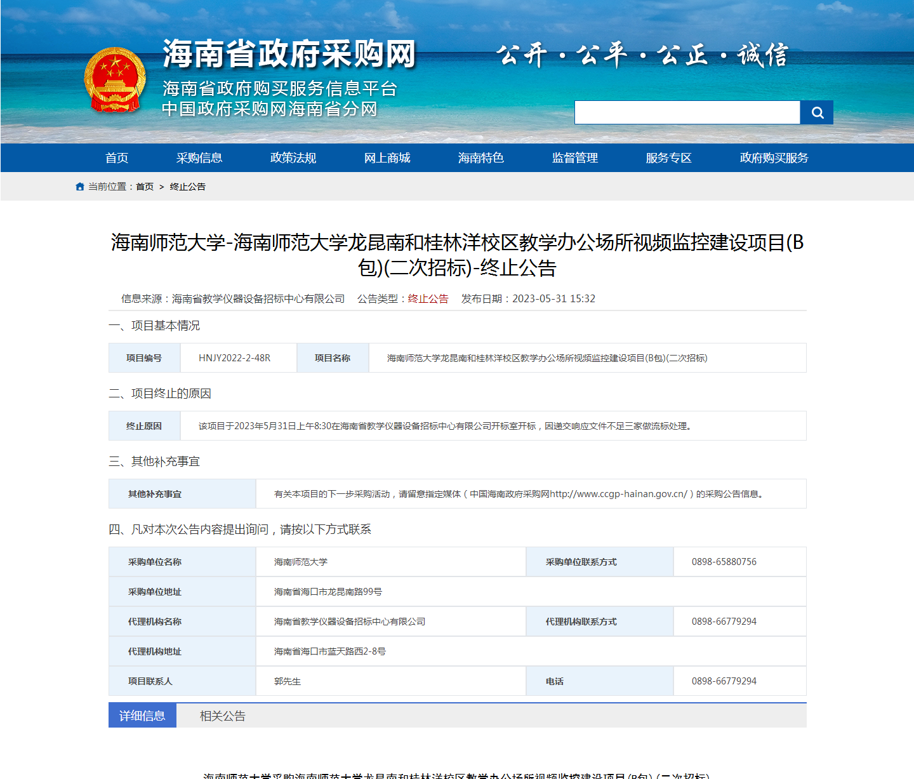The image size is (914, 779).
Task: Click agency name 海南省教学仪器设备招标中心有限公司 cell
Action: [391, 622]
